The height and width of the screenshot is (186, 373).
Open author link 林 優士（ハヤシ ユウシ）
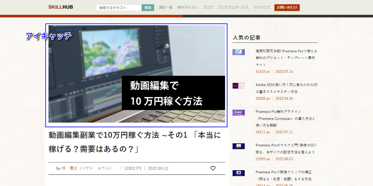point(86,168)
